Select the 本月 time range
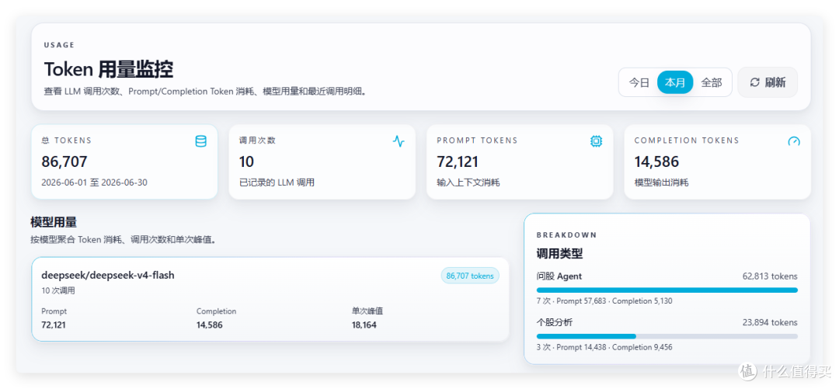 (x=675, y=82)
